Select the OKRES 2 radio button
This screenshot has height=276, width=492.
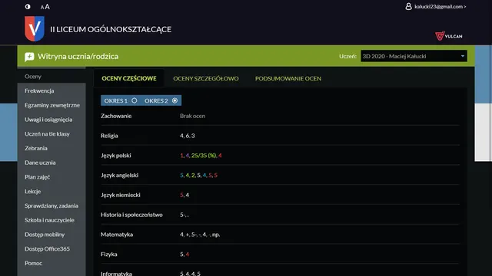(x=175, y=100)
